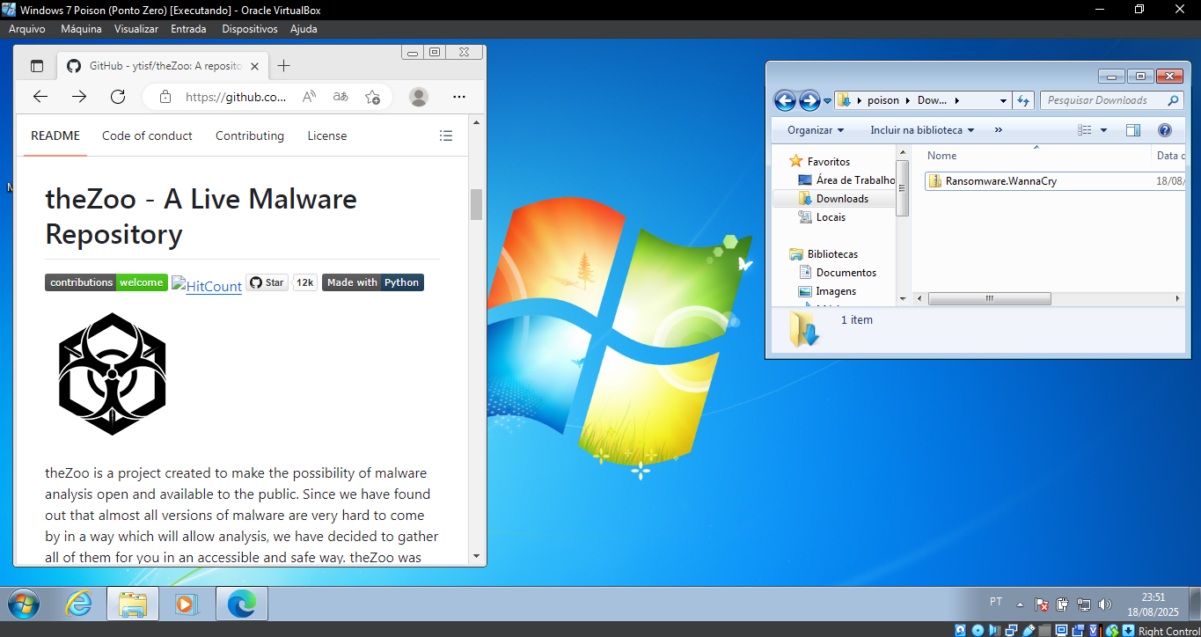The image size is (1201, 637).
Task: Open the Action Center flag tray icon
Action: point(1042,604)
